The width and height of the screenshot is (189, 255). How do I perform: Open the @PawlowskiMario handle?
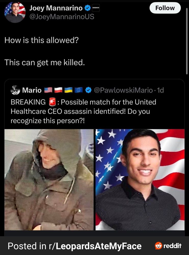123,90
